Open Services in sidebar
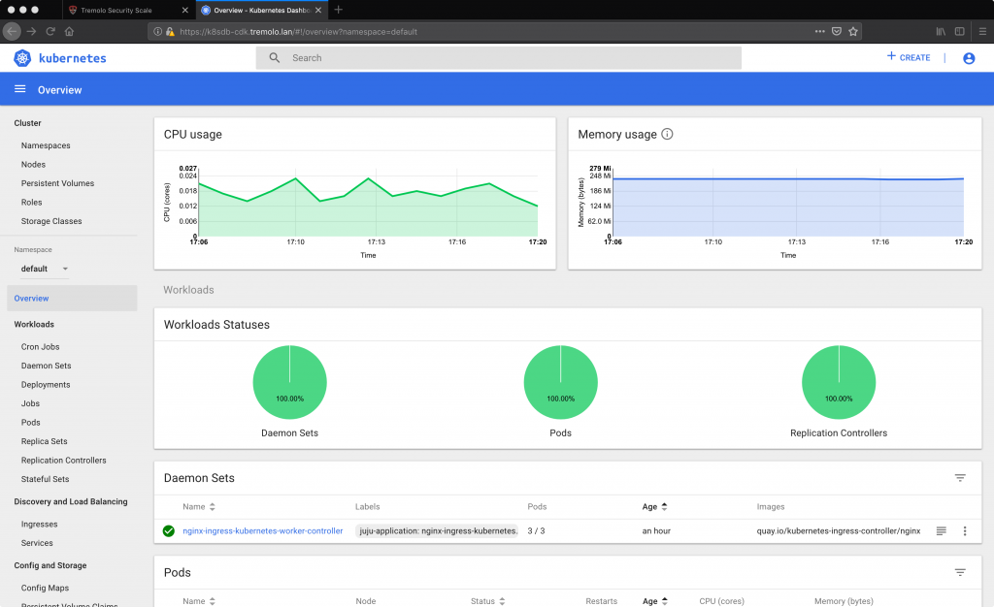The image size is (994, 607). pos(37,543)
